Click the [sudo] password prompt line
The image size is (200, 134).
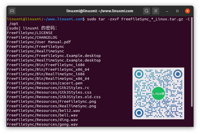[32, 28]
